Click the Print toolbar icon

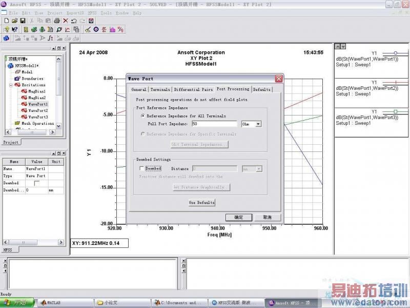coord(57,21)
